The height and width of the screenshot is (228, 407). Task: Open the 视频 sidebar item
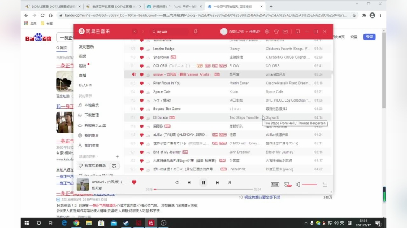pyautogui.click(x=83, y=56)
